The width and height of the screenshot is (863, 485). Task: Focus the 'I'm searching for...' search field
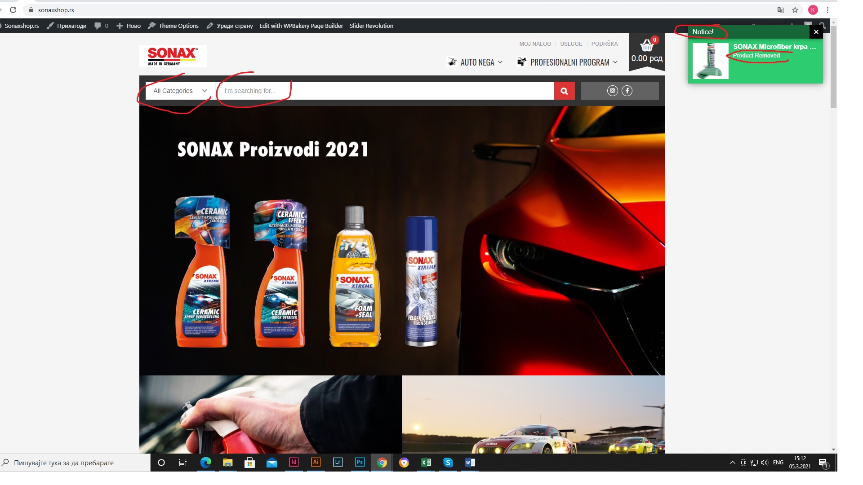tap(386, 91)
